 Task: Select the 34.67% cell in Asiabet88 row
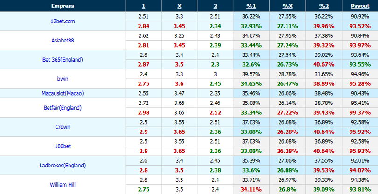point(251,35)
